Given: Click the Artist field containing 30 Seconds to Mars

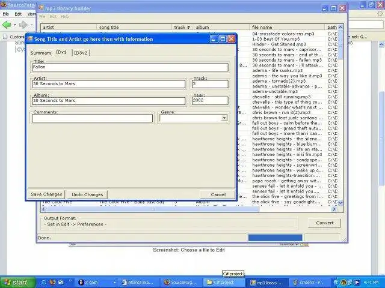Looking at the screenshot, I should pyautogui.click(x=109, y=84).
